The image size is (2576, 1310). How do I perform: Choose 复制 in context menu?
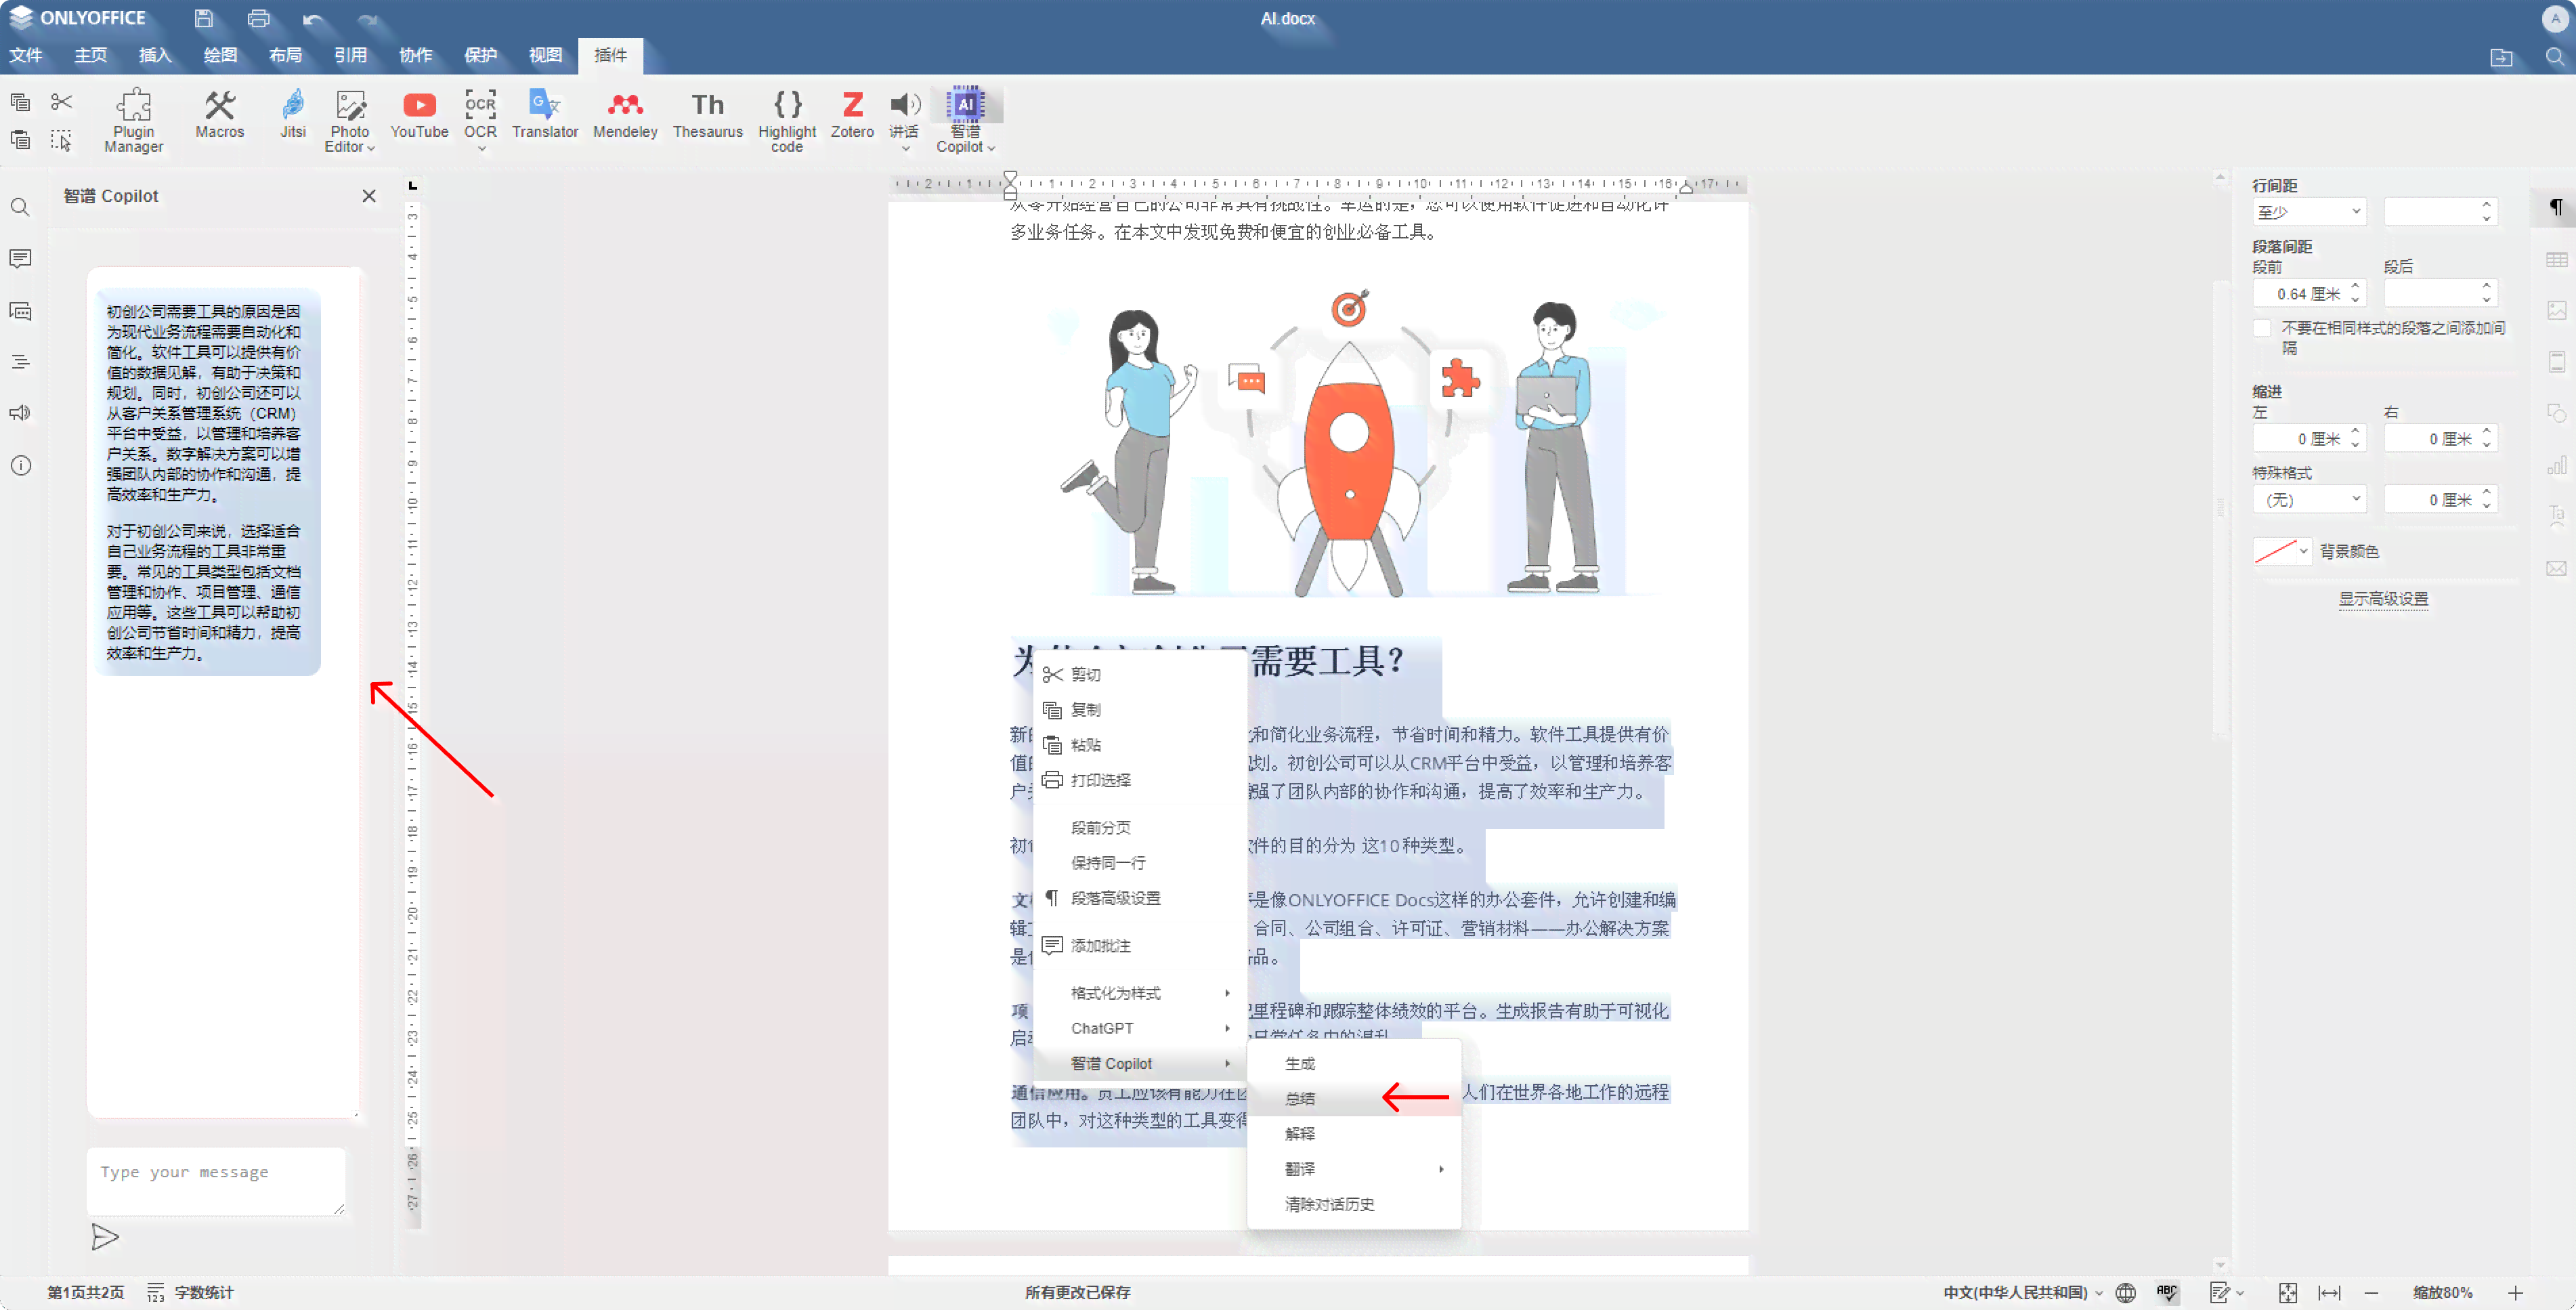click(x=1139, y=709)
